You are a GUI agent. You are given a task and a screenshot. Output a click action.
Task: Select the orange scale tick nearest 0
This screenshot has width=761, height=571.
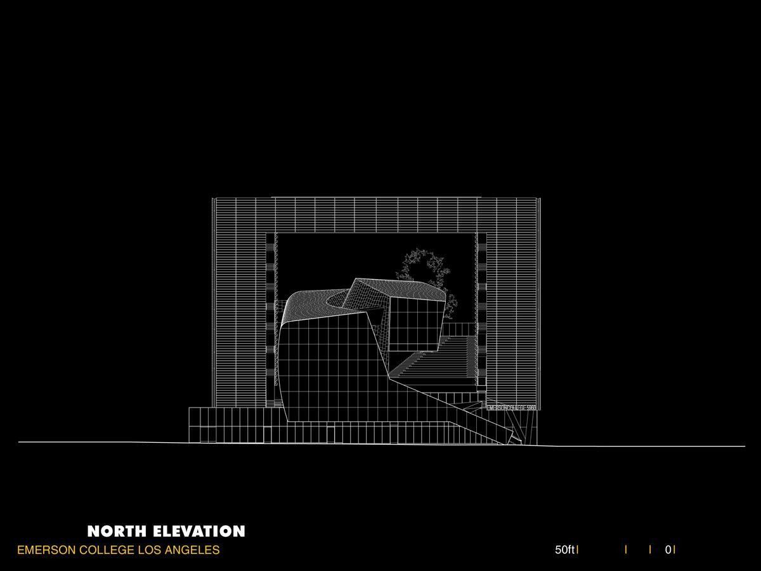coord(650,550)
